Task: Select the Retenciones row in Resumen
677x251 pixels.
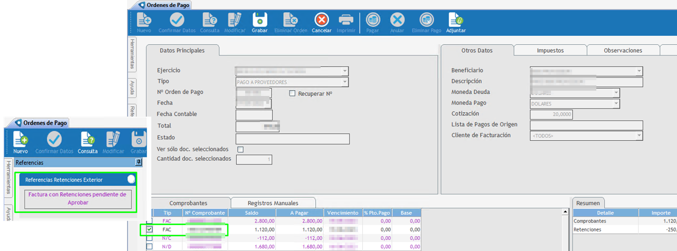Action: tap(625, 229)
